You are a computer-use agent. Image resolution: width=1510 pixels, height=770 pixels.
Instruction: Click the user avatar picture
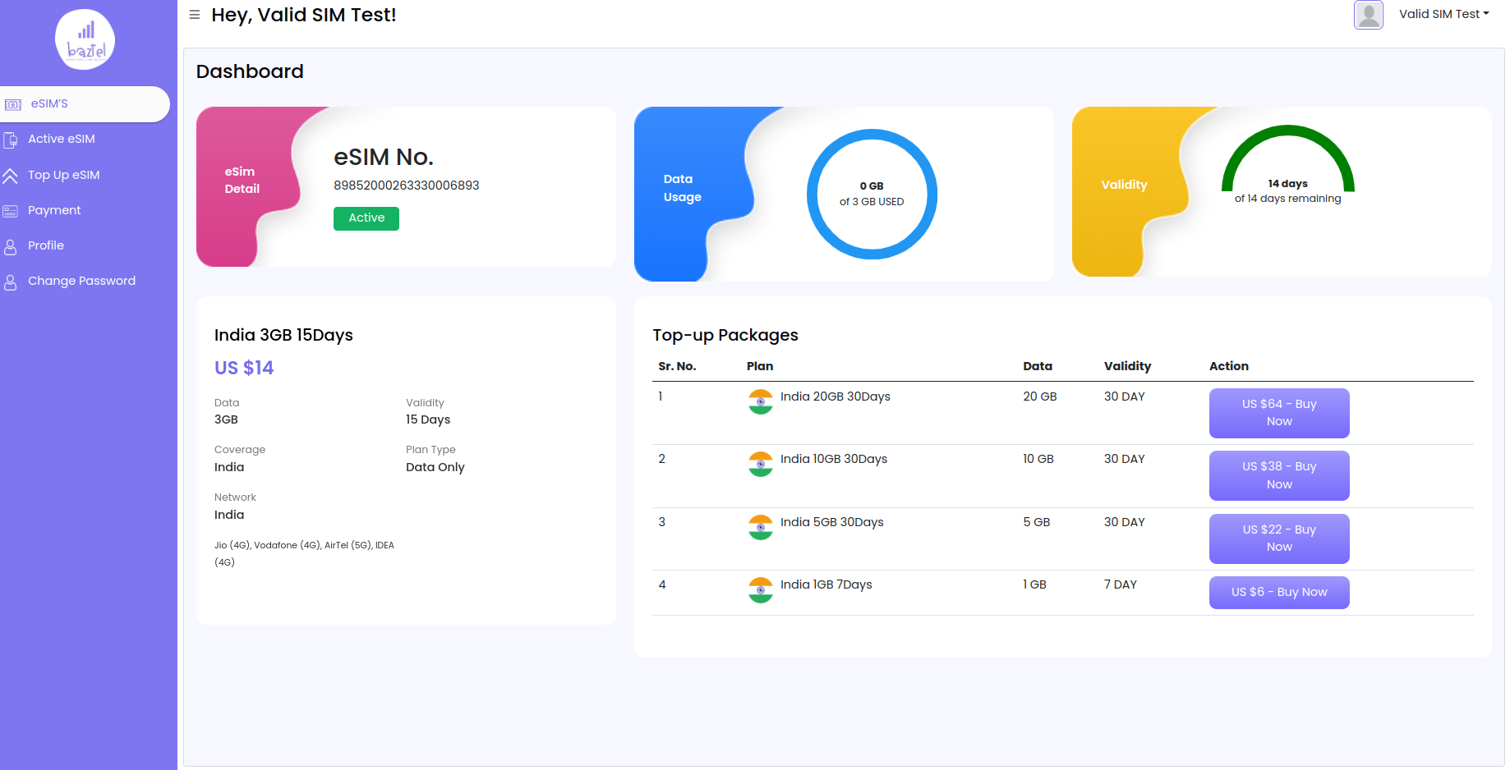pyautogui.click(x=1369, y=15)
